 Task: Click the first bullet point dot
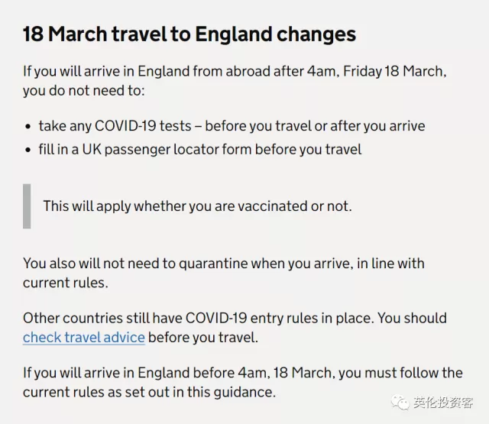[28, 127]
